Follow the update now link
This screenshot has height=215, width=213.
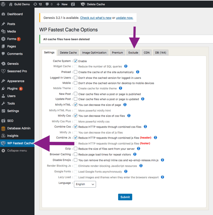coord(124,18)
